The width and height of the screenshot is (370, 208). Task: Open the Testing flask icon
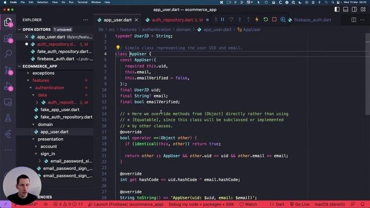pos(8,118)
